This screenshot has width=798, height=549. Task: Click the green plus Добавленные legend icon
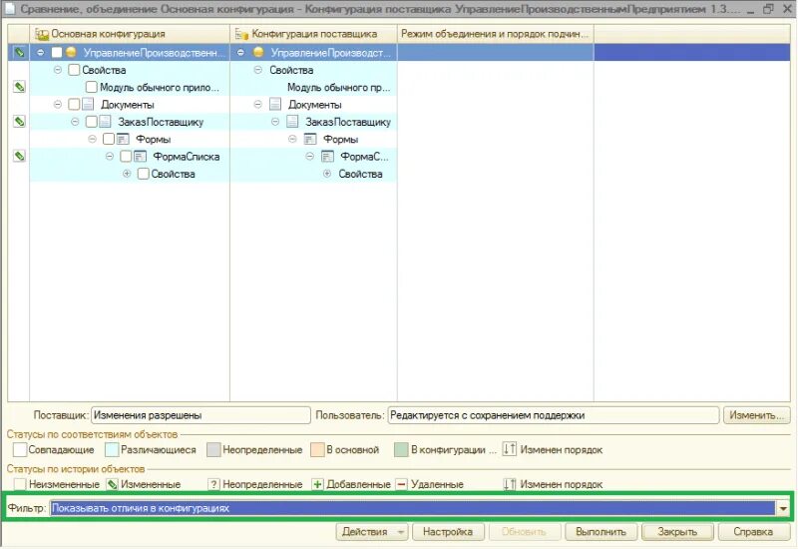[x=317, y=484]
